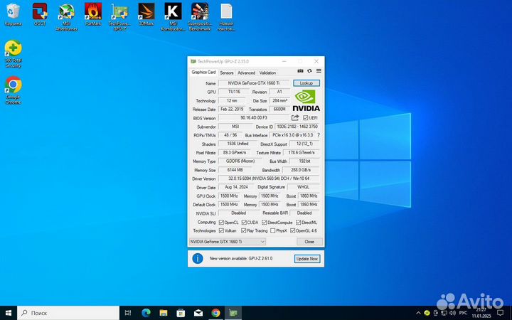Select the TechPowerUp GPU-Z desktop shortcut
The width and height of the screenshot is (512, 320).
click(x=119, y=17)
